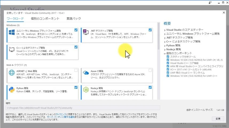Click the Web & クラウド (7) heading

tap(17, 65)
